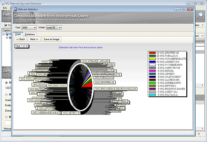
Task: Click the yellow NMC.FUNWEBPRODUCTS legend swatch
Action: click(x=152, y=59)
